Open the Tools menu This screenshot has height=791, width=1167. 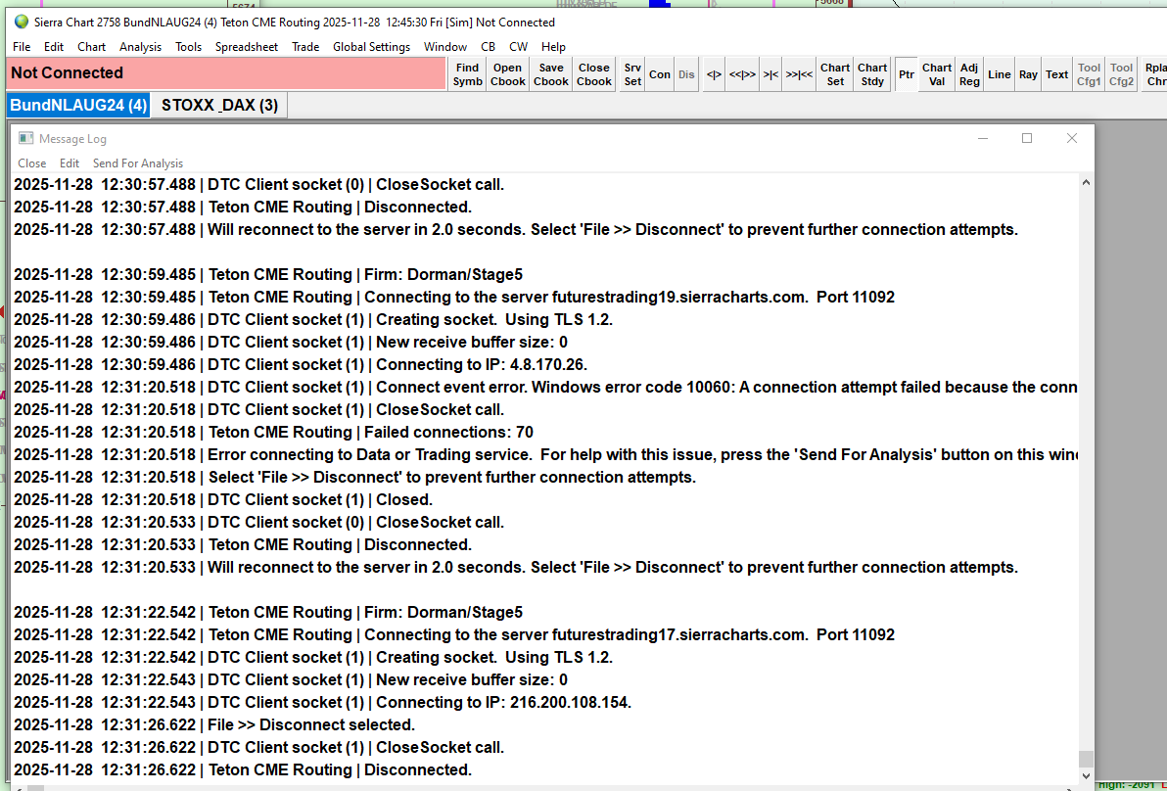(188, 46)
